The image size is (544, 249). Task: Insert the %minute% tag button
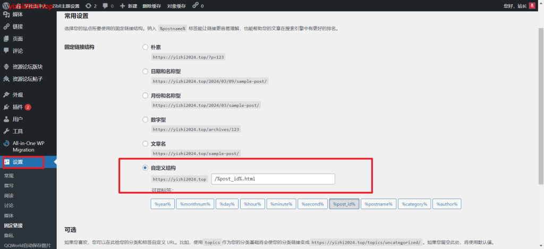[x=282, y=204]
